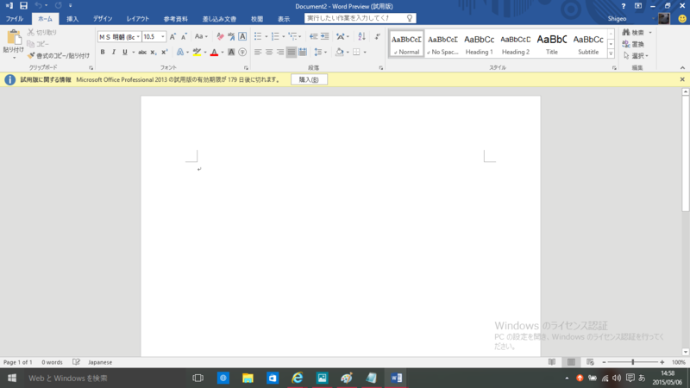Expand the styles gallery more arrow
Screen dimensions: 690x388
click(x=611, y=53)
